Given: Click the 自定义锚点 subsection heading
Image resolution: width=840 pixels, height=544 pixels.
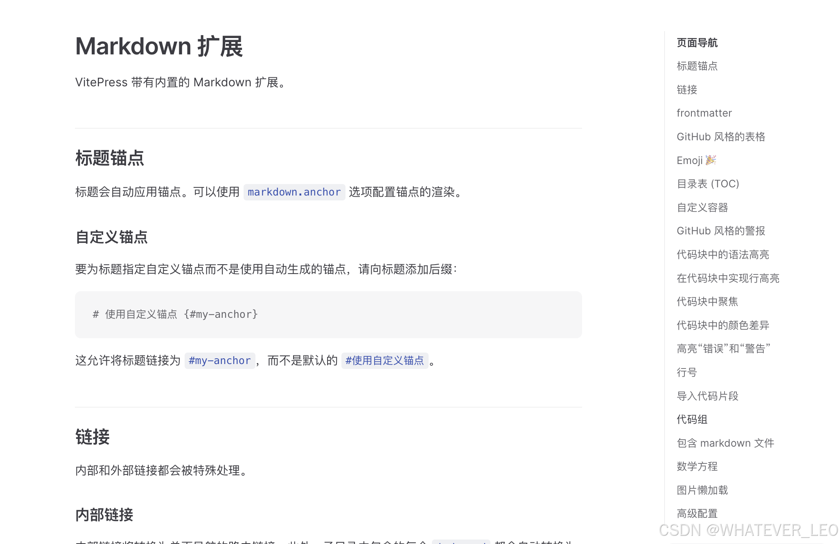Looking at the screenshot, I should (111, 237).
